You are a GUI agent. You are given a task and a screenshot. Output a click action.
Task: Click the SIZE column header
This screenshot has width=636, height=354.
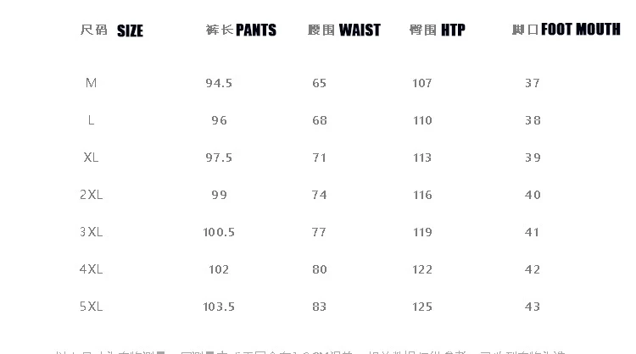pyautogui.click(x=112, y=30)
